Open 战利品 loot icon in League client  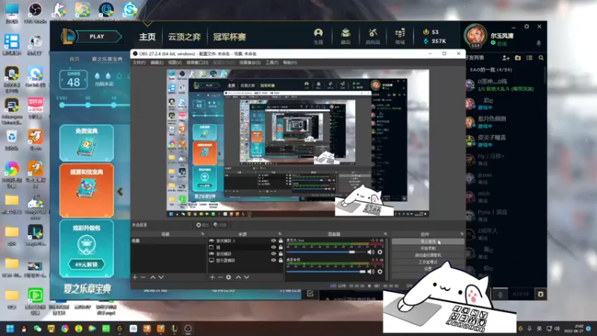[372, 37]
